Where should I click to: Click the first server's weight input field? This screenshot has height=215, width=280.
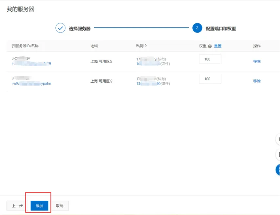click(x=210, y=59)
